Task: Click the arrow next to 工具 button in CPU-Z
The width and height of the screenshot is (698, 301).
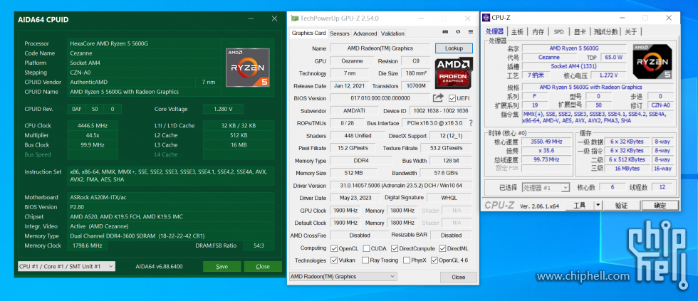Action: click(x=598, y=206)
